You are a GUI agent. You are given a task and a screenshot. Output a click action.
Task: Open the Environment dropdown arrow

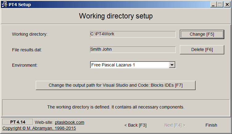point(172,65)
